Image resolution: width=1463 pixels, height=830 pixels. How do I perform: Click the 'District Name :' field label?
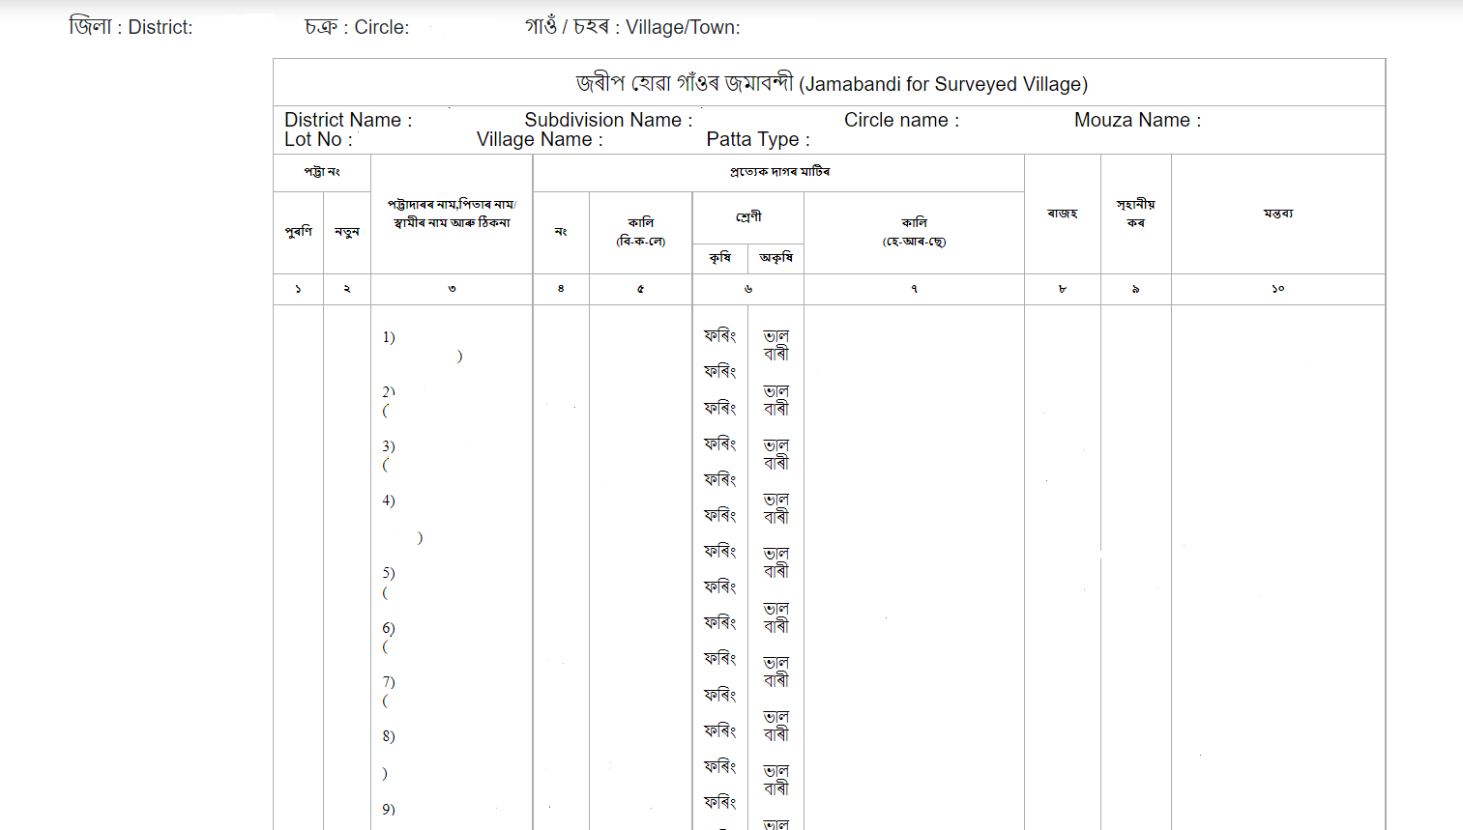[348, 120]
